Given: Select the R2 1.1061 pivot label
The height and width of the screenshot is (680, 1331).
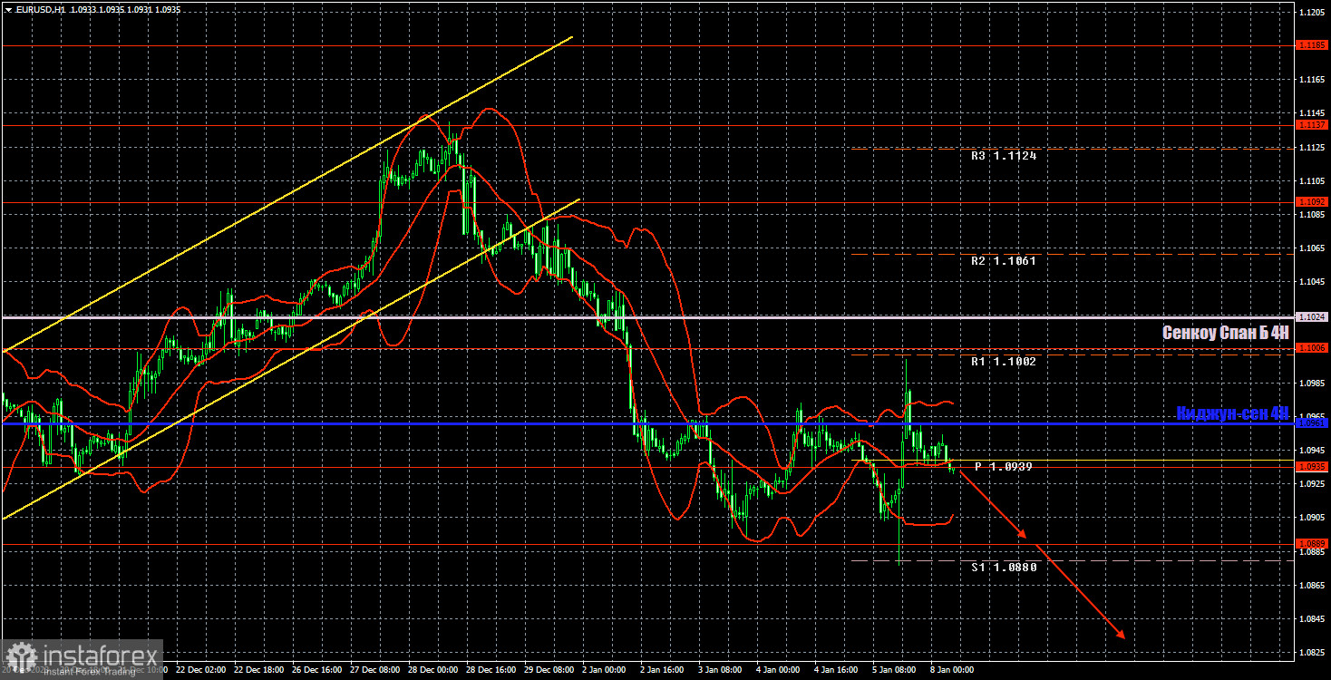Looking at the screenshot, I should [x=1004, y=261].
